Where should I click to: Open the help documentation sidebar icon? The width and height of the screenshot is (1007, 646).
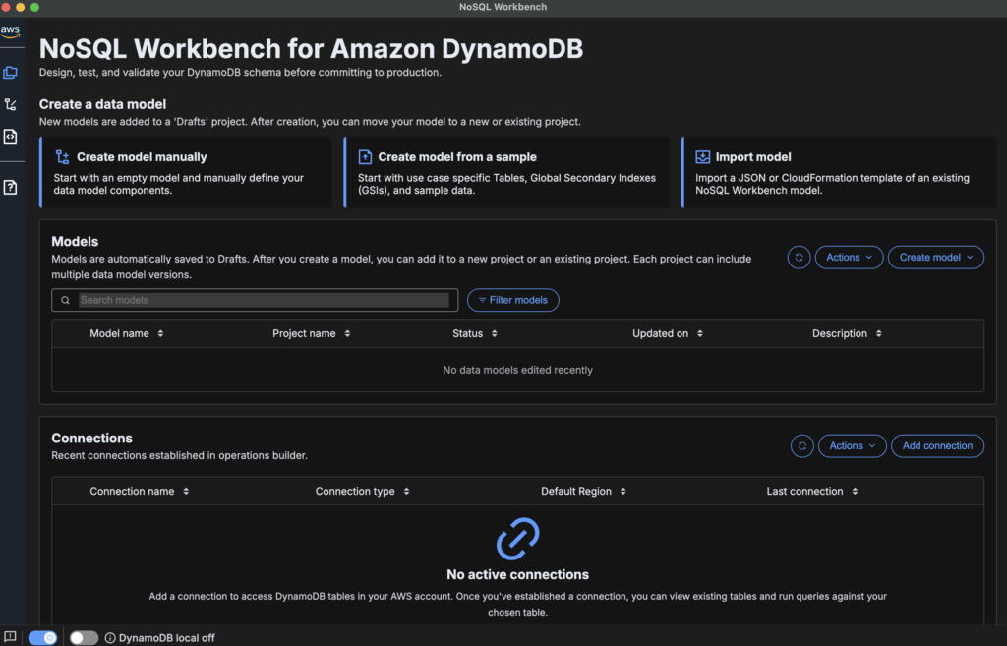click(11, 187)
